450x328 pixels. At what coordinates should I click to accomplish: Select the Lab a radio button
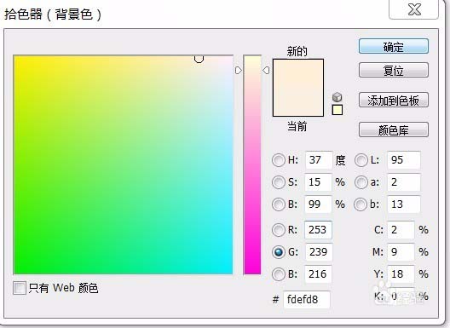pyautogui.click(x=361, y=182)
